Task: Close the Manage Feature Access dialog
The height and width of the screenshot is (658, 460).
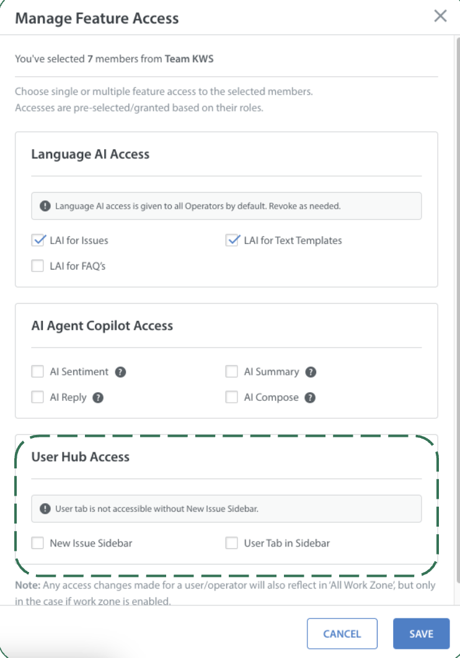Action: 440,16
